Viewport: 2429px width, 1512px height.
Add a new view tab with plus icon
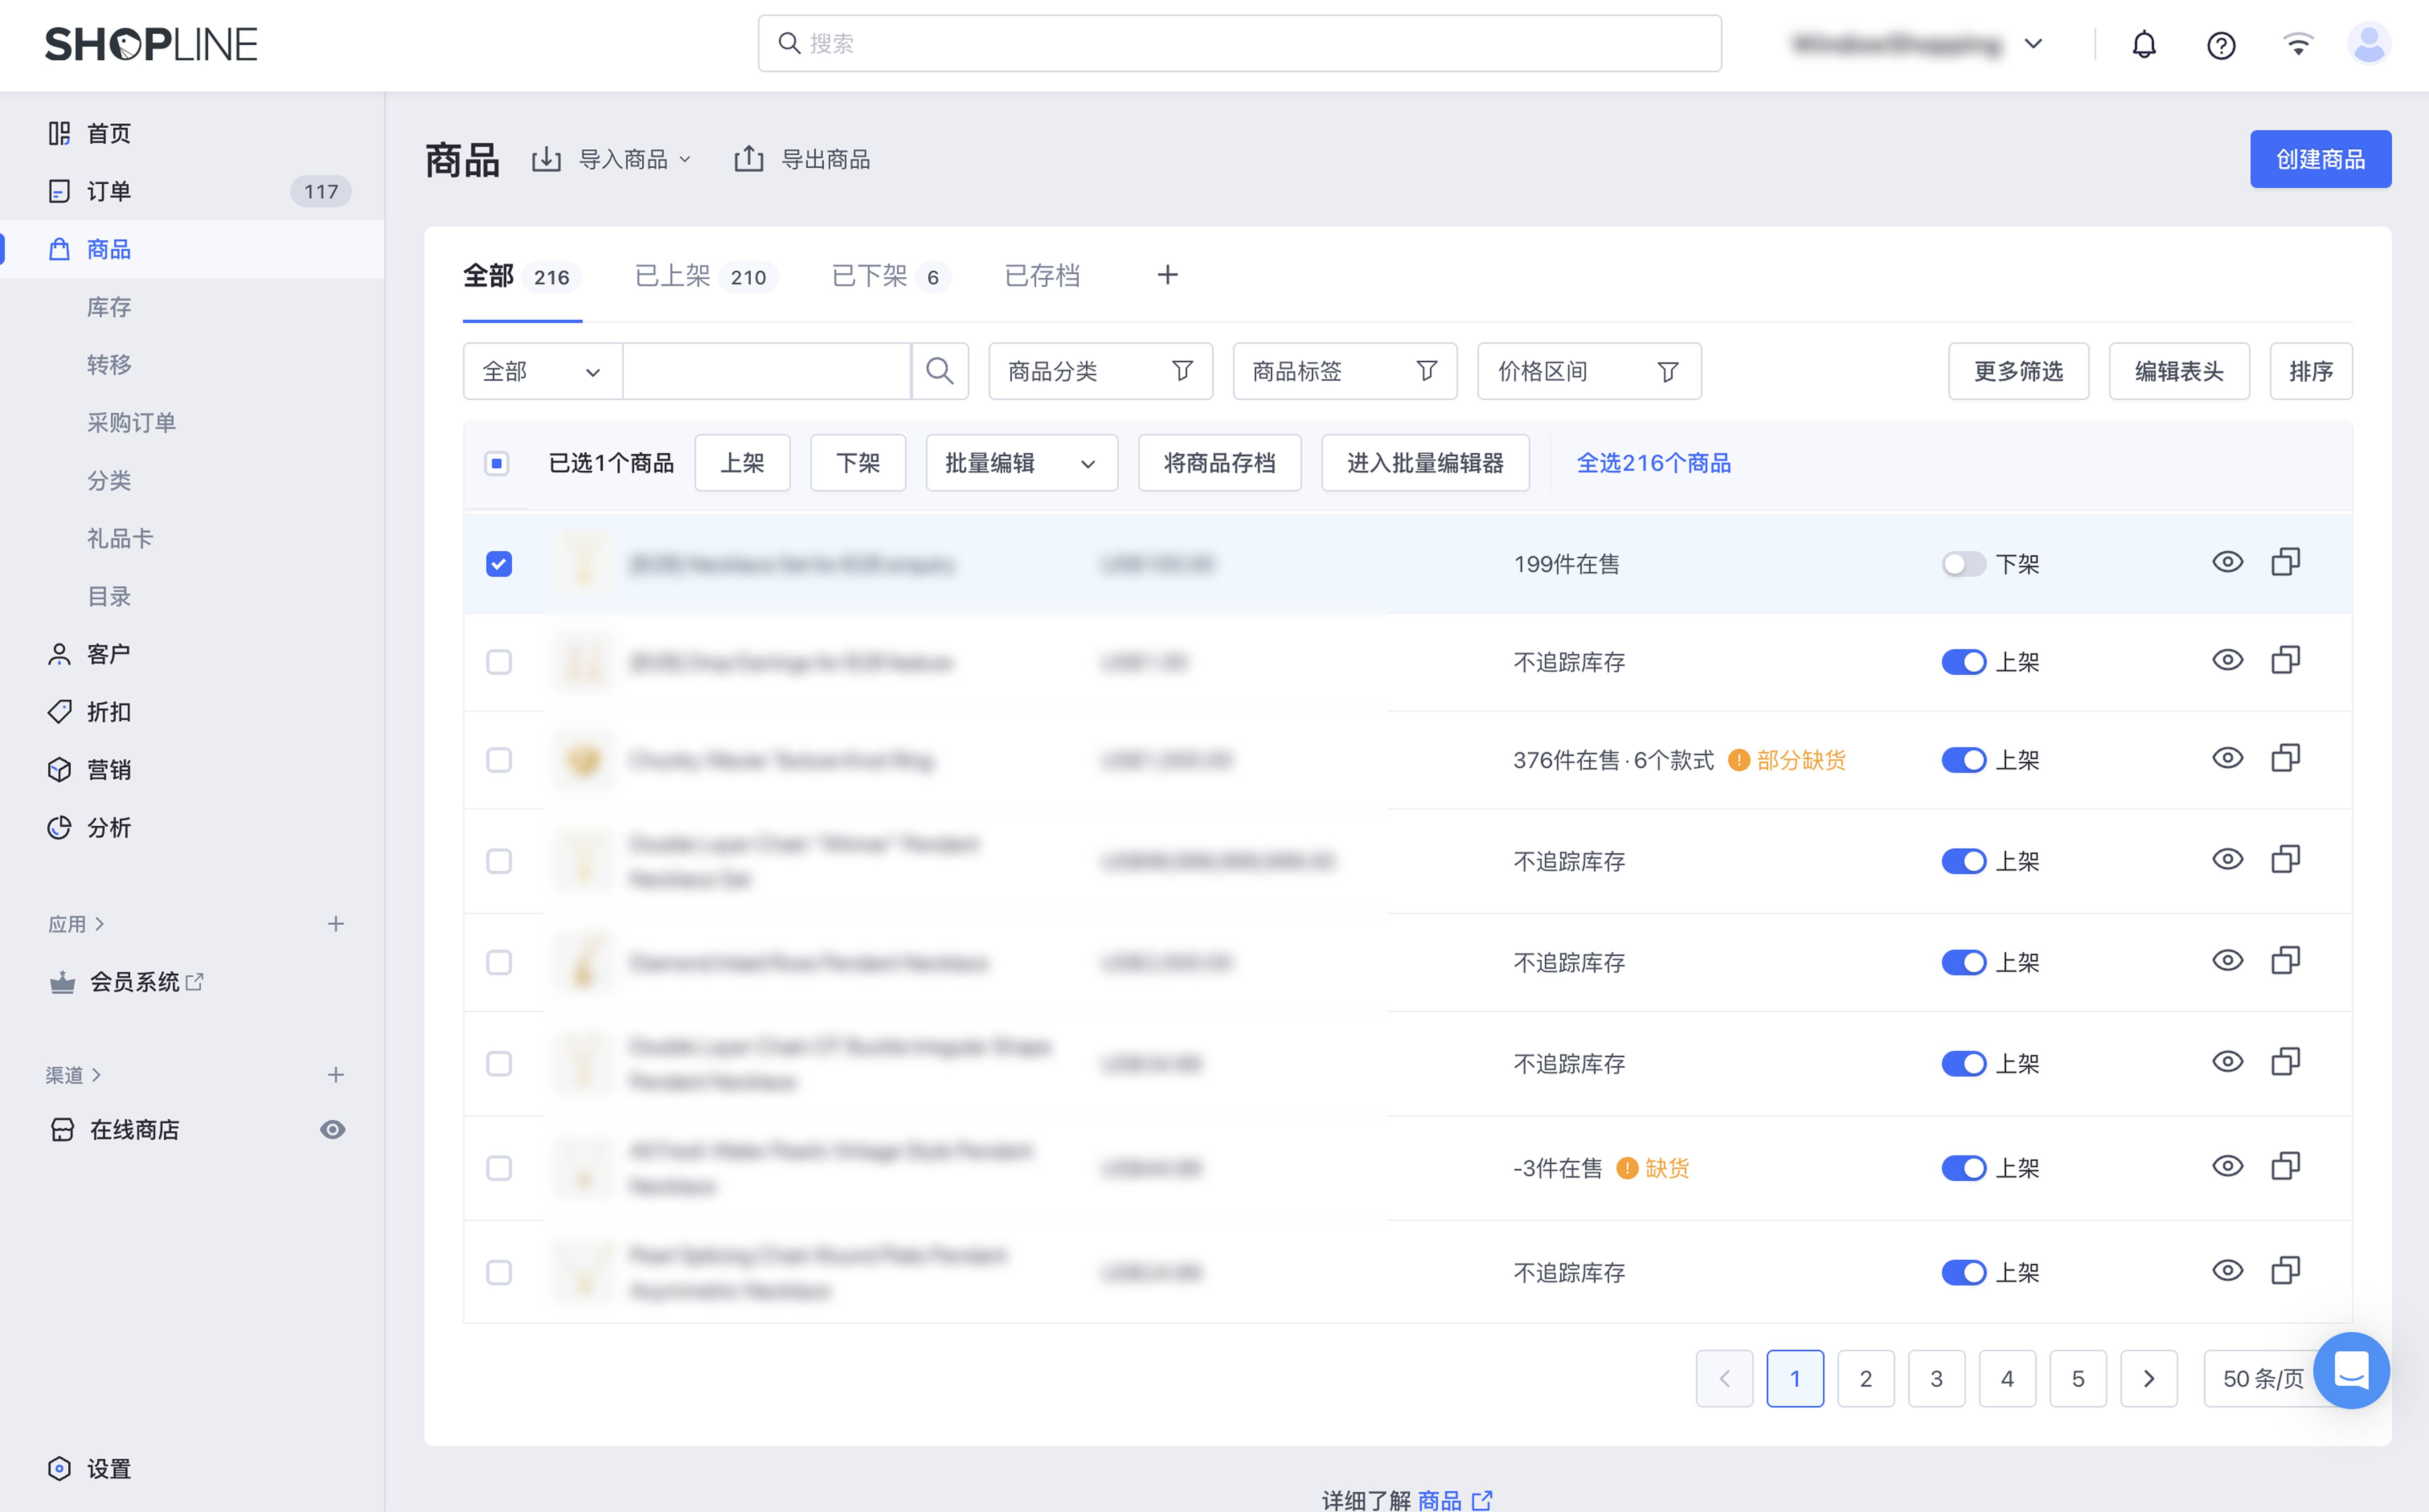1167,275
